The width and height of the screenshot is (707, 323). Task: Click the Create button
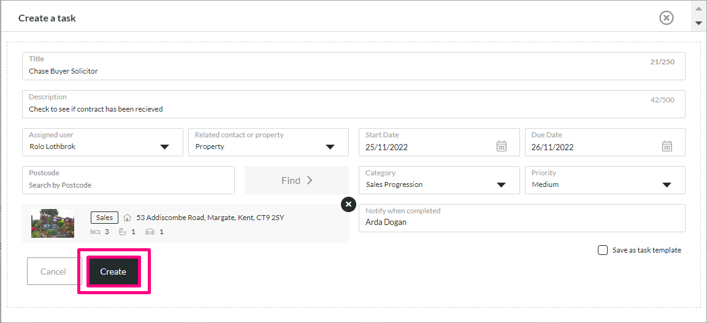(113, 272)
